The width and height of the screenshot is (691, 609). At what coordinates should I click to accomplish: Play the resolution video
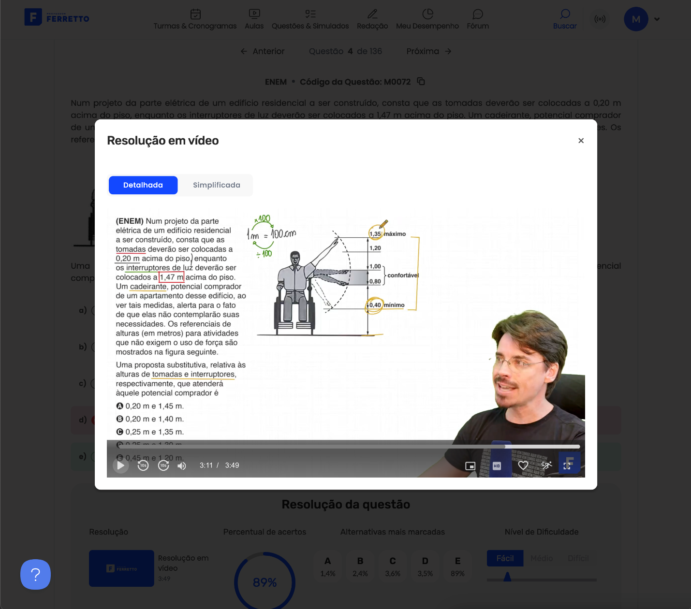point(120,465)
